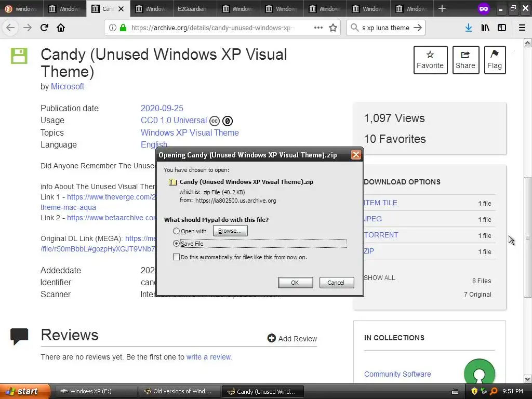Image resolution: width=532 pixels, height=399 pixels.
Task: Click the zip file icon in dialog
Action: 172,182
